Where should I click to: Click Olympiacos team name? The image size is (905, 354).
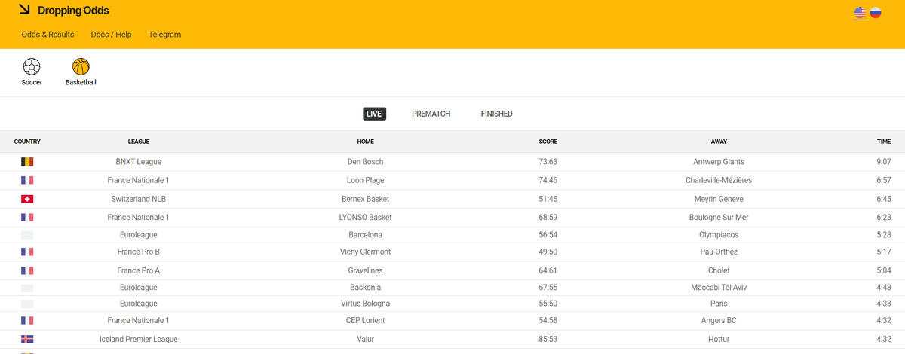click(719, 235)
